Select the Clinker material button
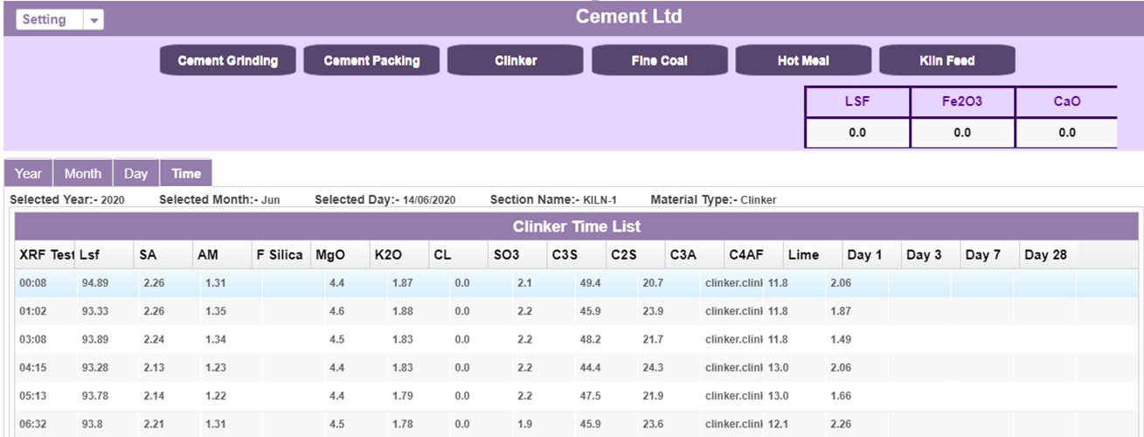 point(516,61)
